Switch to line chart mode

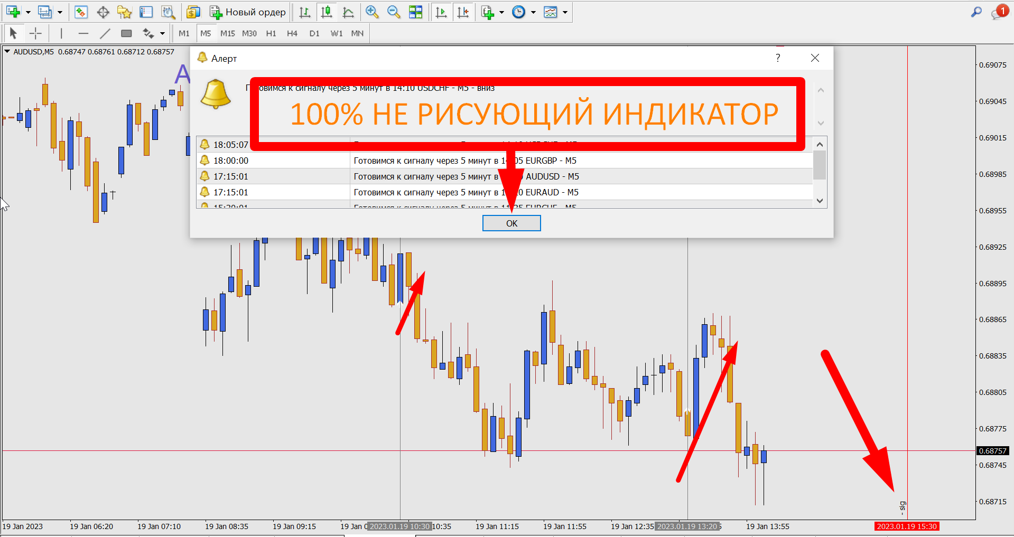click(348, 12)
